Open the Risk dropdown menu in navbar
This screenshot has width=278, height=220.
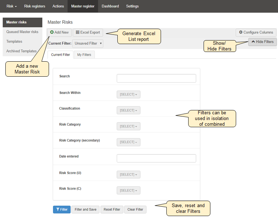point(11,6)
